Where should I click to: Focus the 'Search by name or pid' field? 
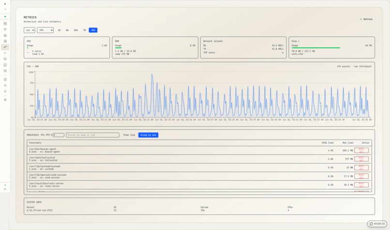93,135
